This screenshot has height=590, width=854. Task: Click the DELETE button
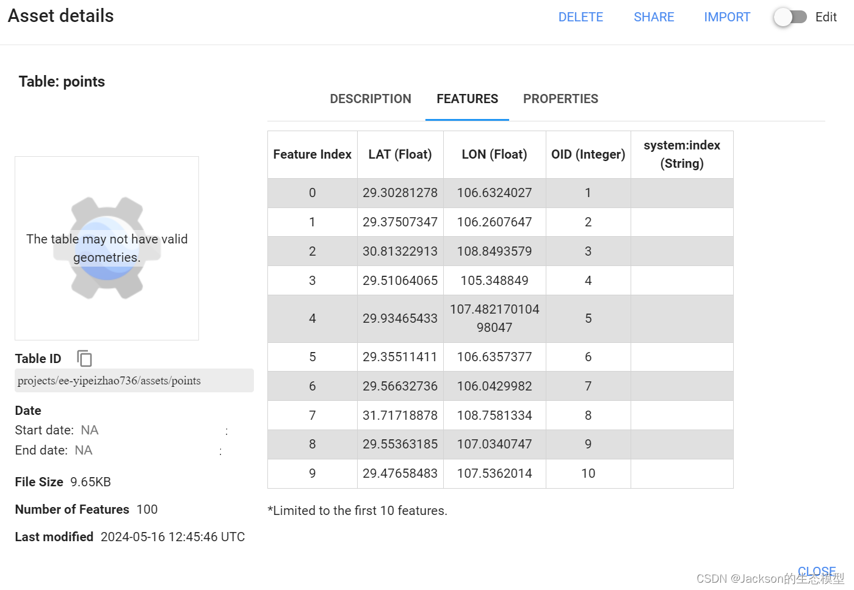pyautogui.click(x=581, y=17)
